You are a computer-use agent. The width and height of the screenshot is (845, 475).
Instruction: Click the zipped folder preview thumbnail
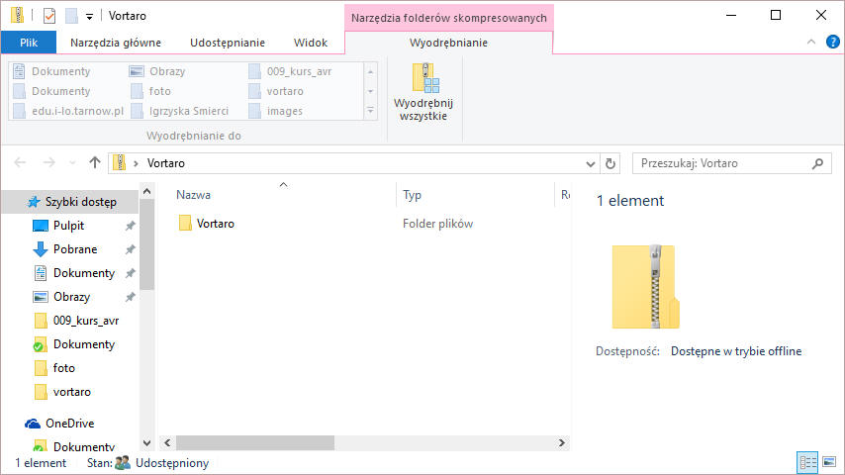645,287
